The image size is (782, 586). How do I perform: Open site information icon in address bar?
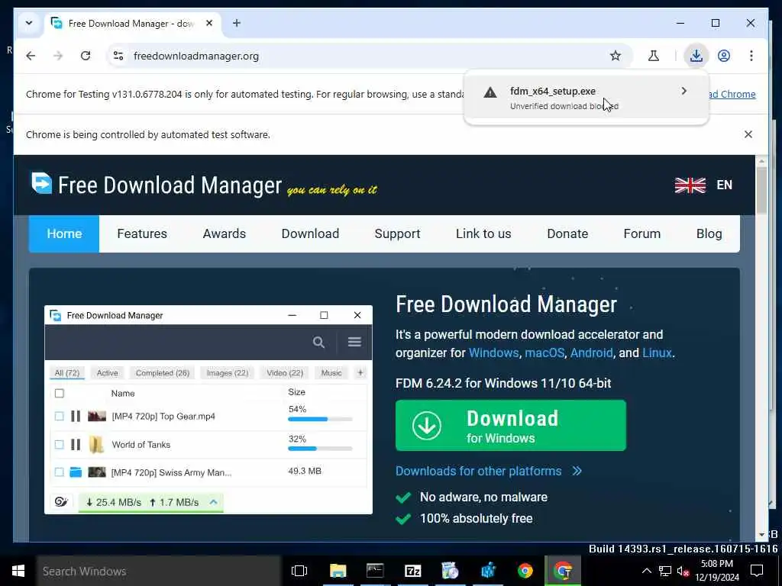(118, 56)
